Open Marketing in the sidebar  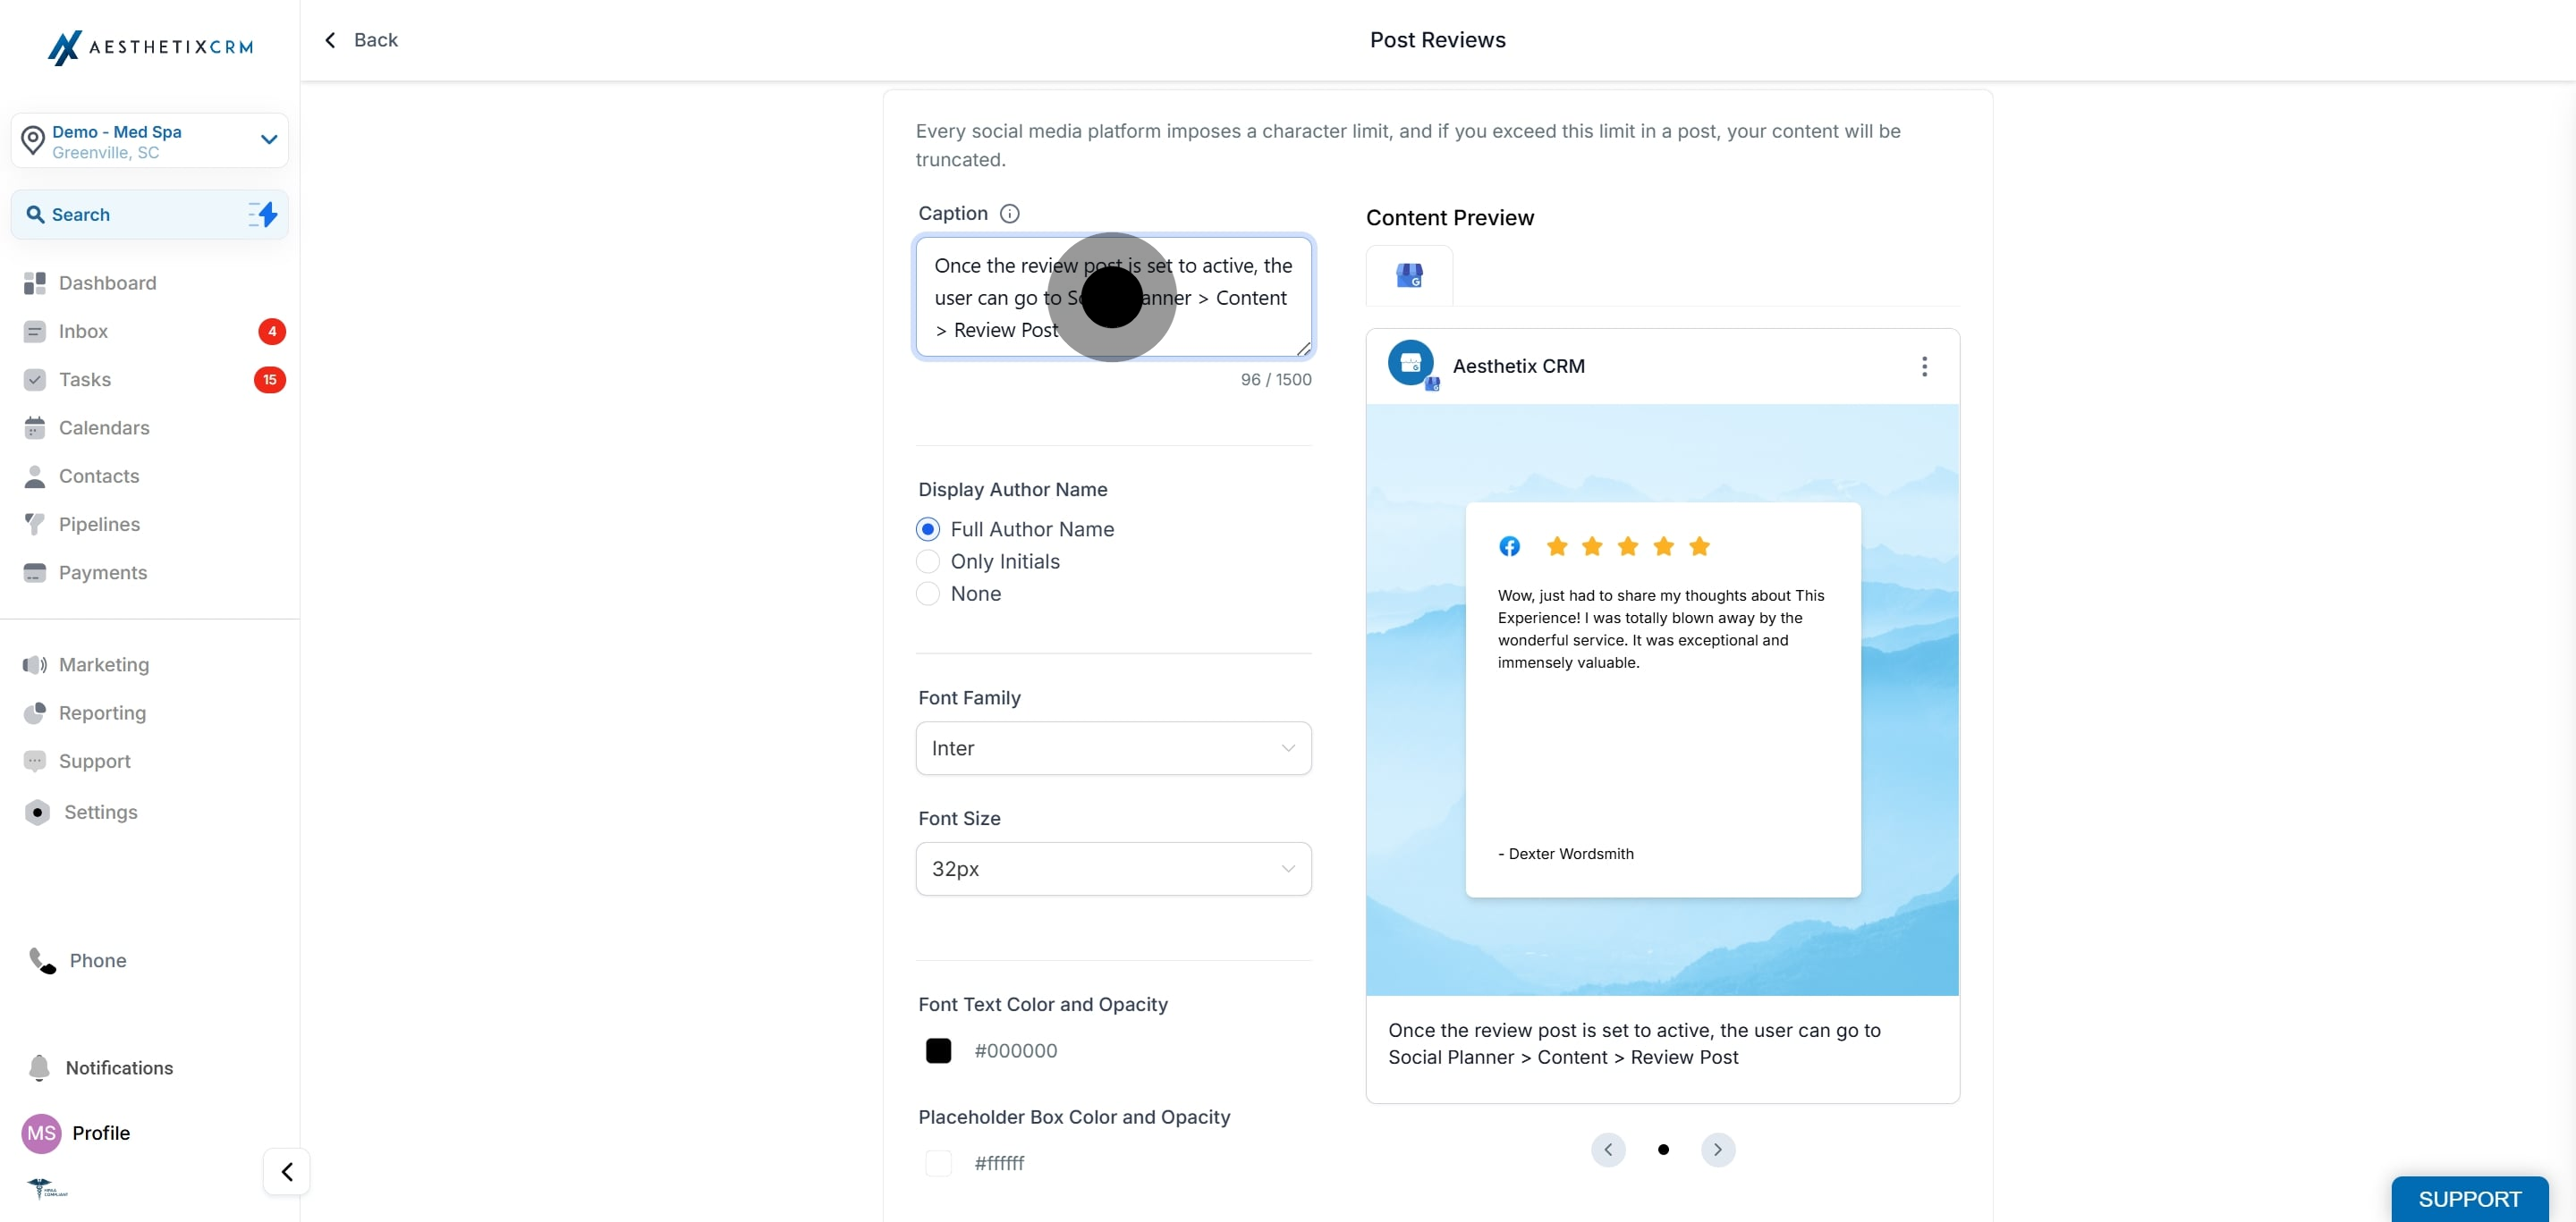tap(104, 664)
